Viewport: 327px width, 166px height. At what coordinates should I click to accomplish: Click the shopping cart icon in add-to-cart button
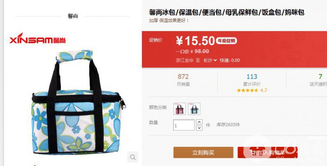253,153
